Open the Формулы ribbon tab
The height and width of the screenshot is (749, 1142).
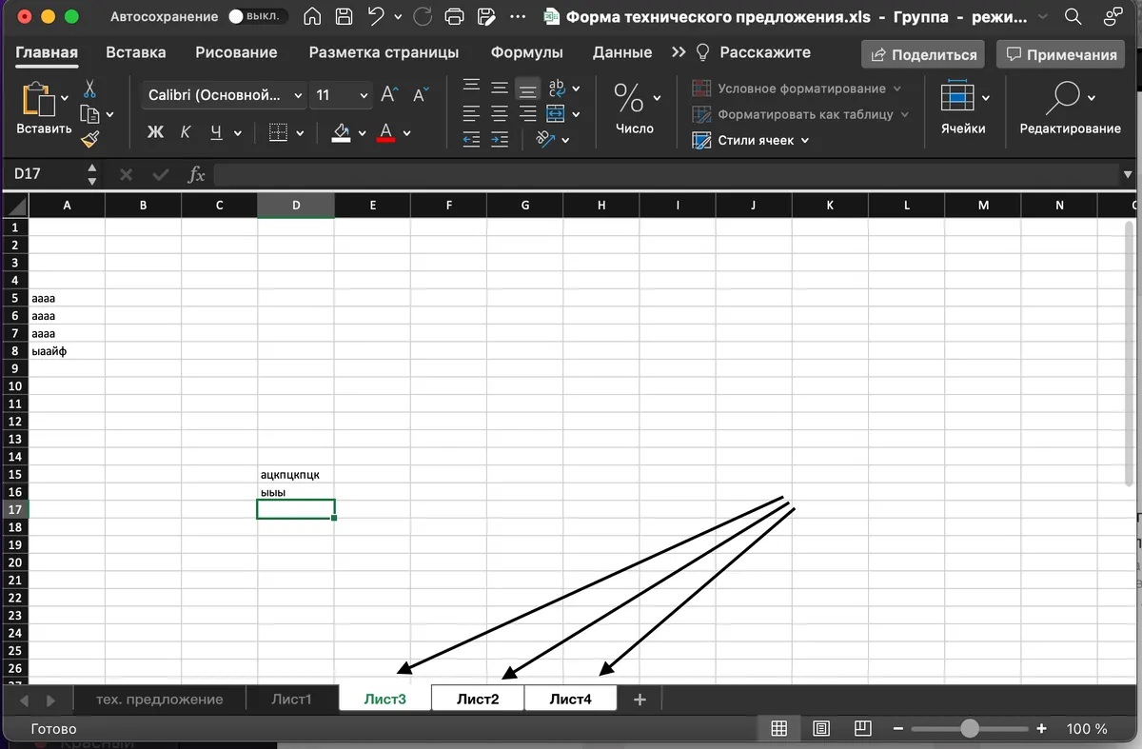(x=526, y=52)
